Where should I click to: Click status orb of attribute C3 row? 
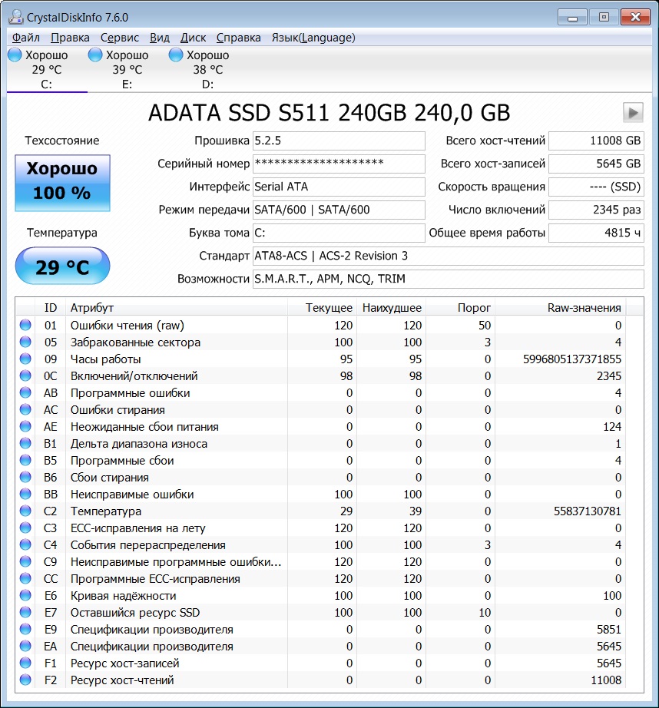25,528
